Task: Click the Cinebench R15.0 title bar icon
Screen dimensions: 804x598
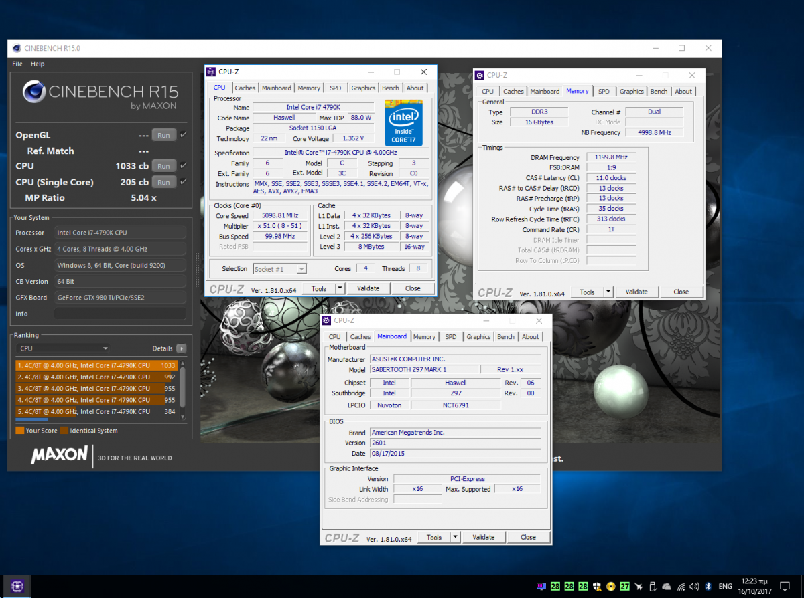Action: [x=17, y=48]
